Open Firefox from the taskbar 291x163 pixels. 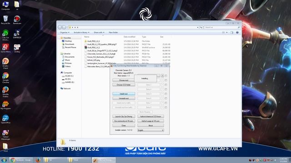point(38,160)
